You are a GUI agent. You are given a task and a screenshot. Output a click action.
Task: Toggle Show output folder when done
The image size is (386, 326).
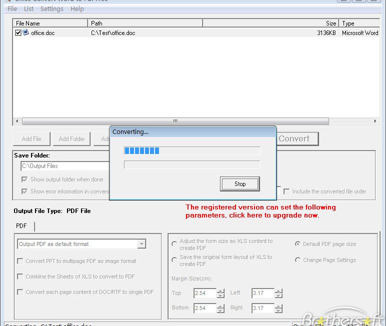(x=24, y=179)
